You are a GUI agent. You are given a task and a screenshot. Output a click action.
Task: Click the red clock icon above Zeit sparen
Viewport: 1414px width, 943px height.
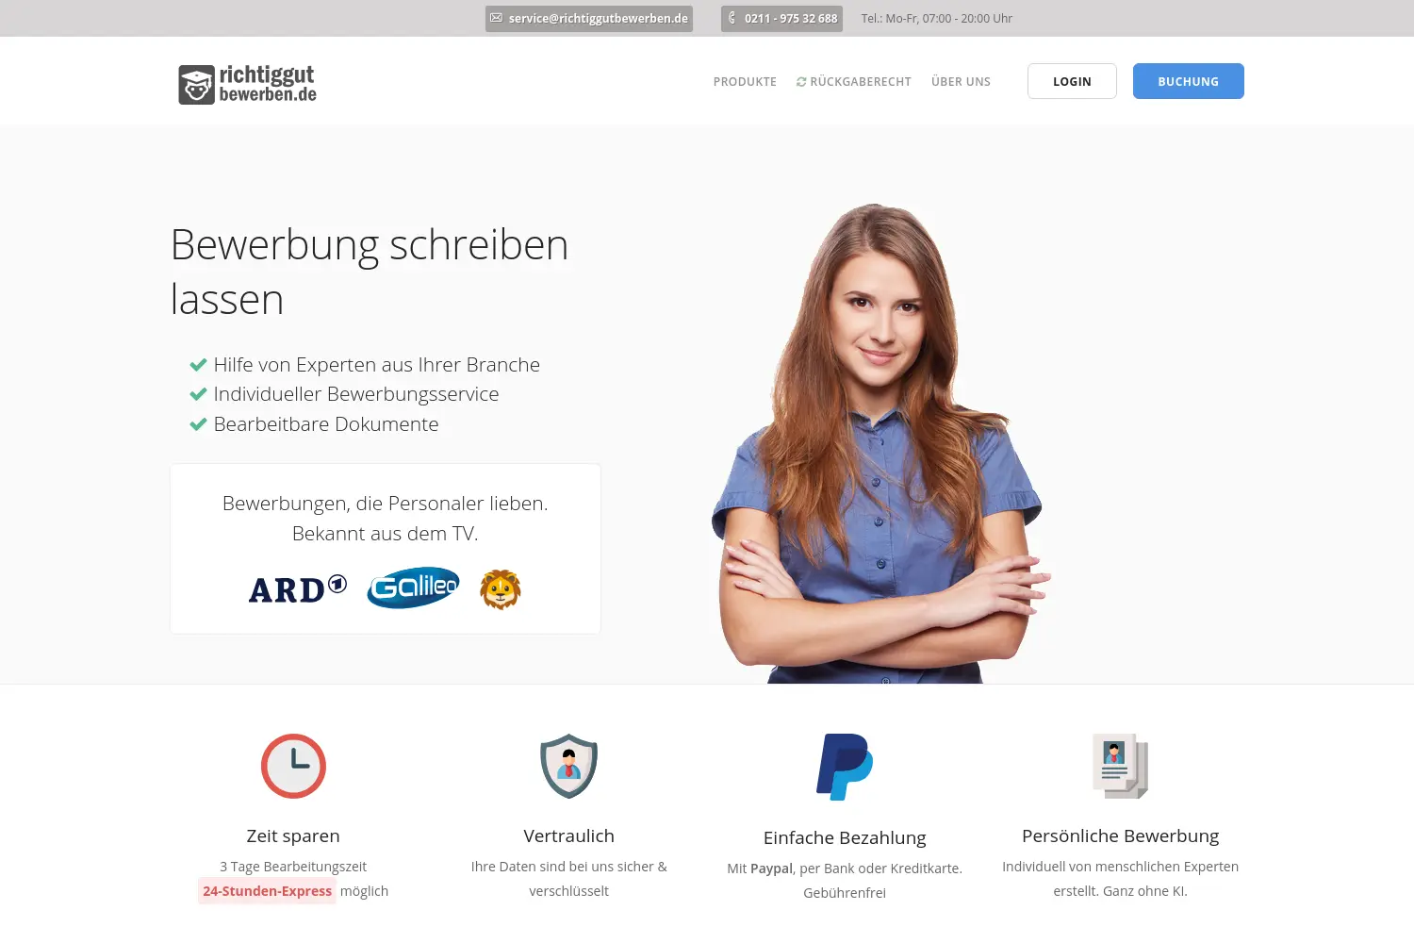coord(293,766)
